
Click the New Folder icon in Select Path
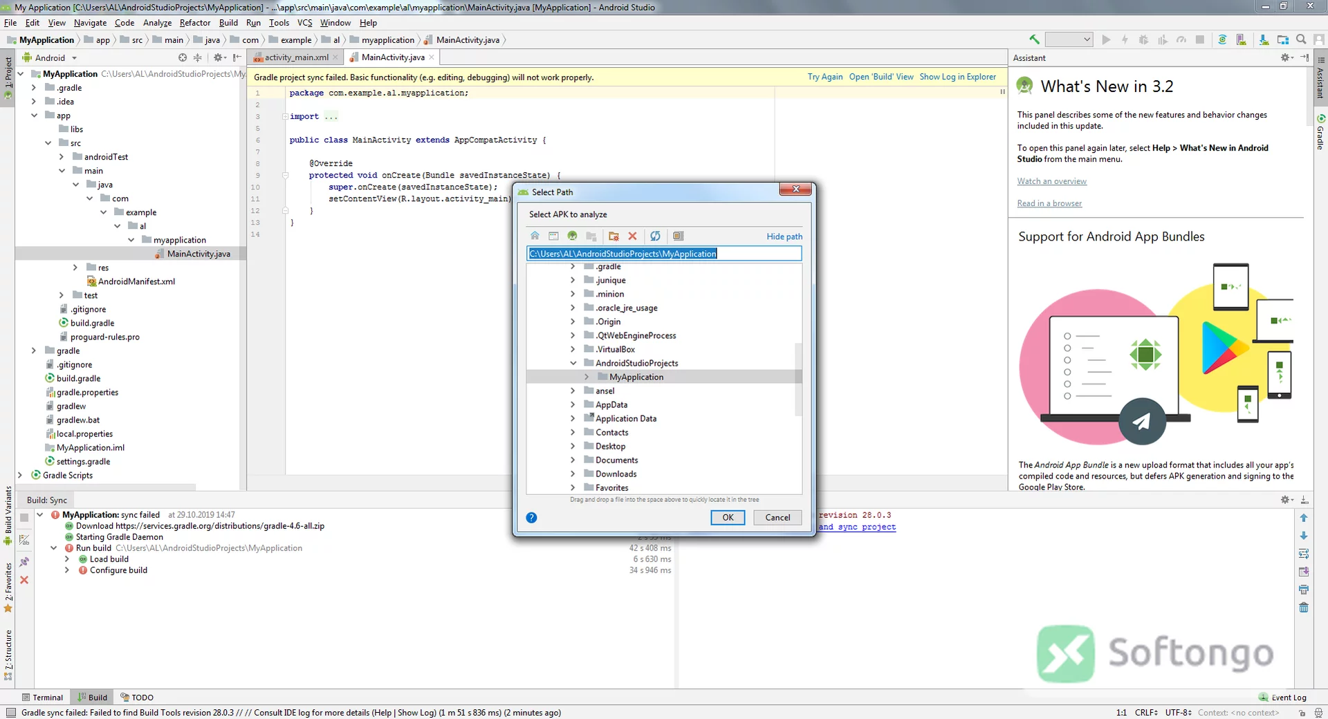pyautogui.click(x=614, y=236)
